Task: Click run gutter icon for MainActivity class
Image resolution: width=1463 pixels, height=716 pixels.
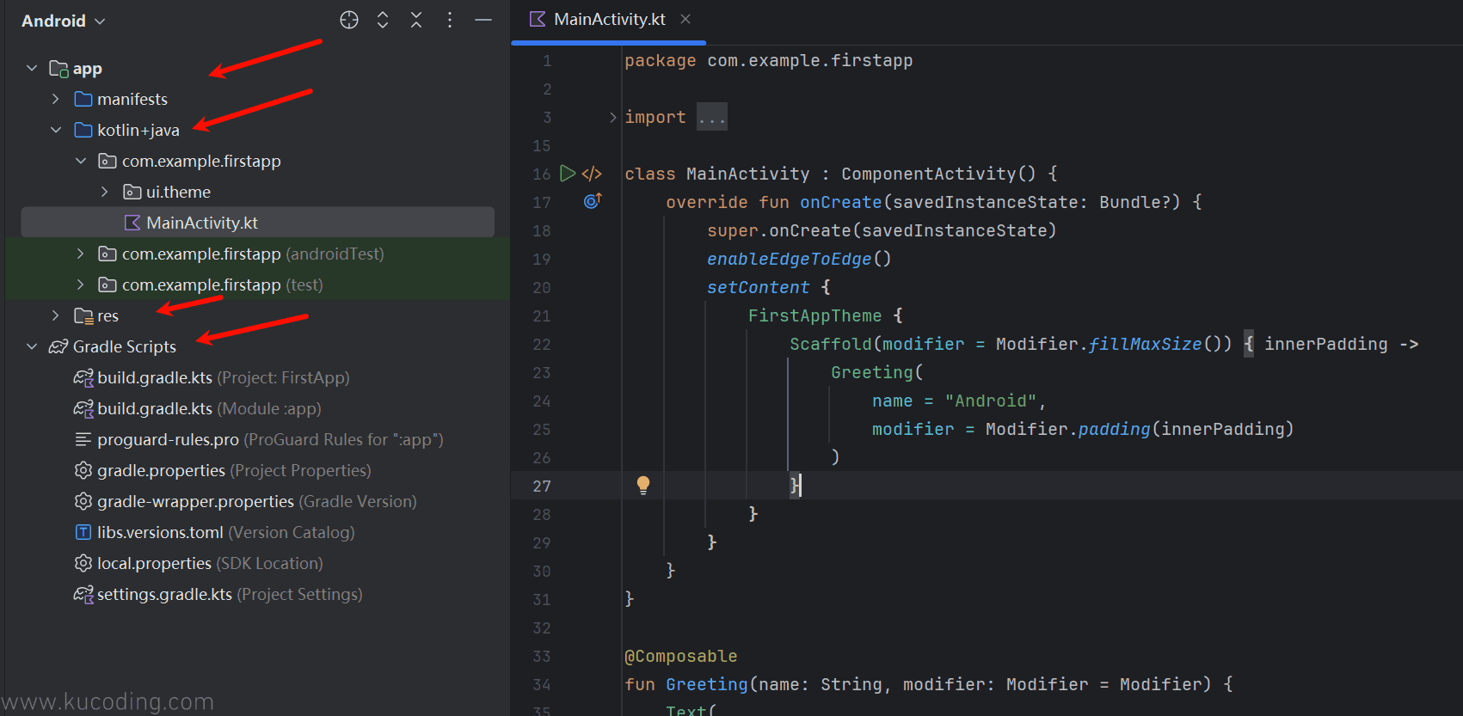Action: [x=568, y=174]
